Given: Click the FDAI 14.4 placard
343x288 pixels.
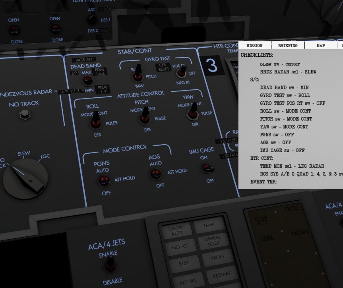Looking at the screenshot, I should [x=99, y=72].
